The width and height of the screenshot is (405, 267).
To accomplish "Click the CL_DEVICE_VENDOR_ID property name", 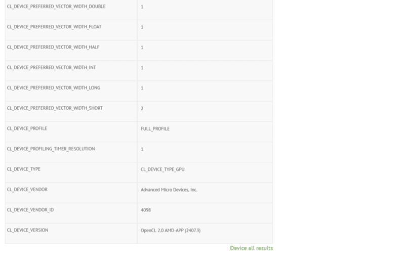I will tap(30, 209).
